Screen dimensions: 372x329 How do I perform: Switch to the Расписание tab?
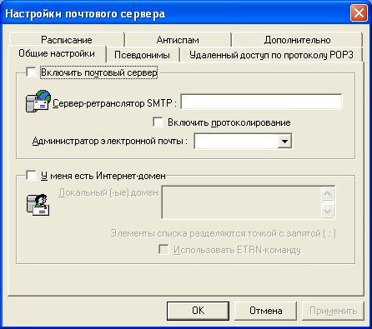(67, 40)
